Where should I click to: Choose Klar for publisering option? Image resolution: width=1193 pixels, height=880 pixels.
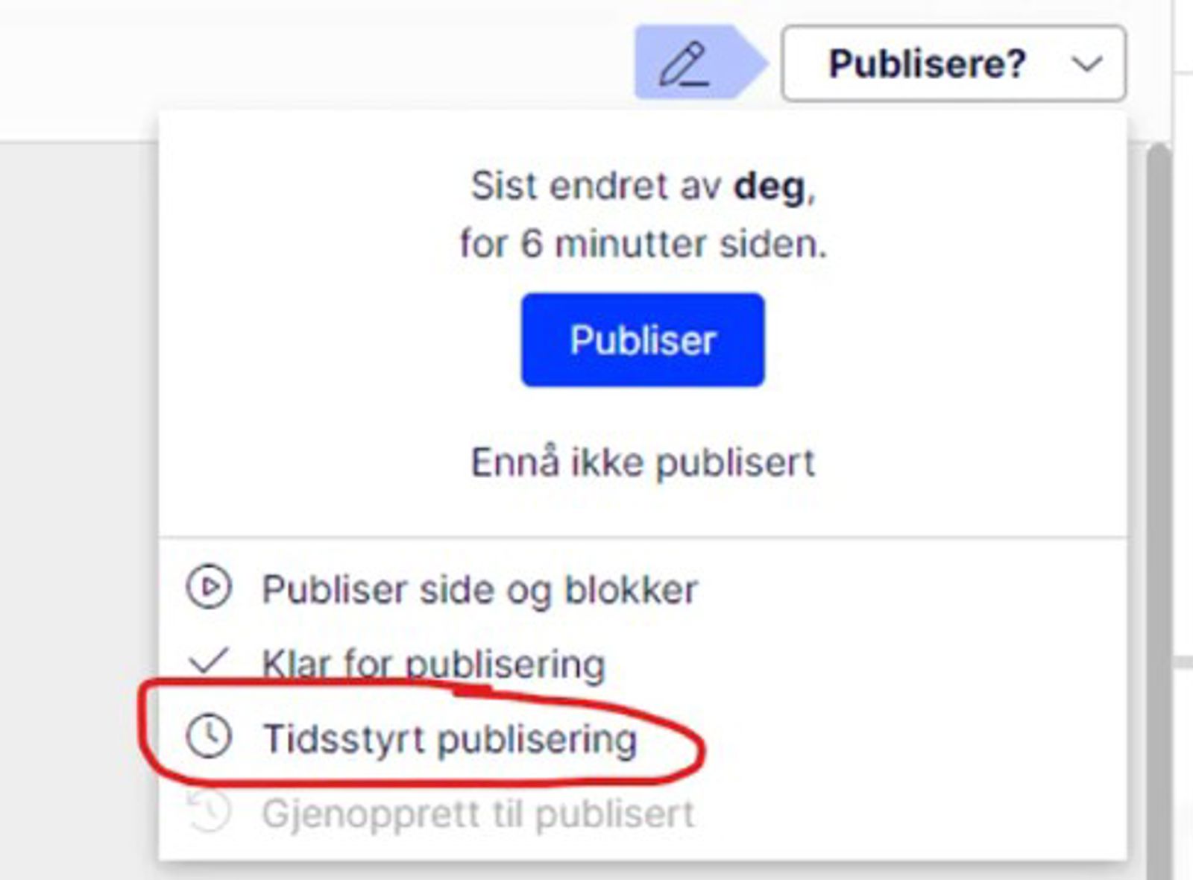tap(433, 663)
